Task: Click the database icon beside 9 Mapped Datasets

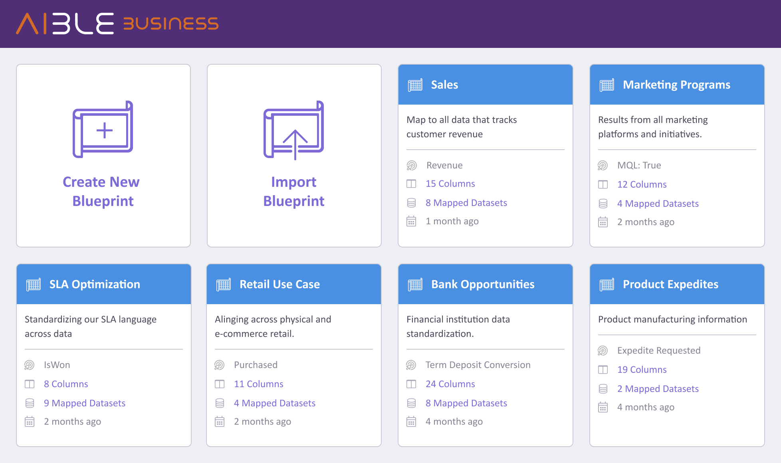Action: click(30, 403)
